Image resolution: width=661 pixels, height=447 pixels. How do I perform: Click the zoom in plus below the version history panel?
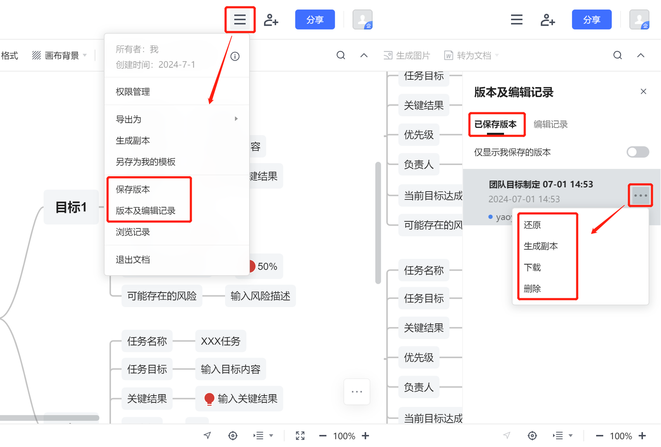tap(642, 435)
